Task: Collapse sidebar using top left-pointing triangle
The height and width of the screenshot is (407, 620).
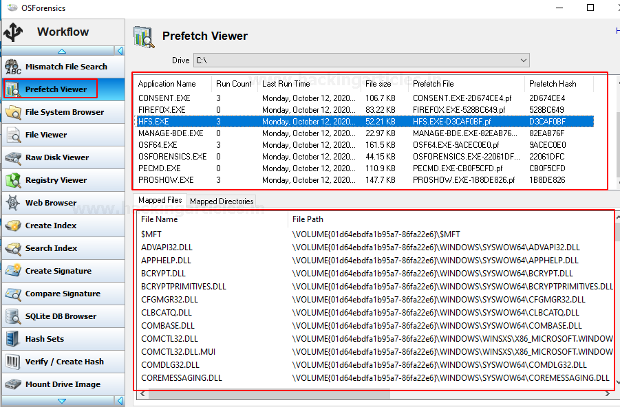Action: 120,51
